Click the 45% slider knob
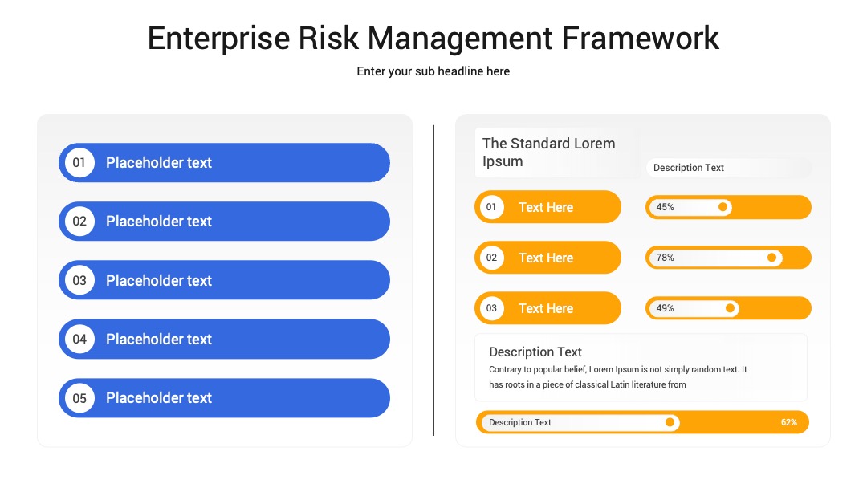Viewport: 867px width, 488px height. click(x=722, y=207)
